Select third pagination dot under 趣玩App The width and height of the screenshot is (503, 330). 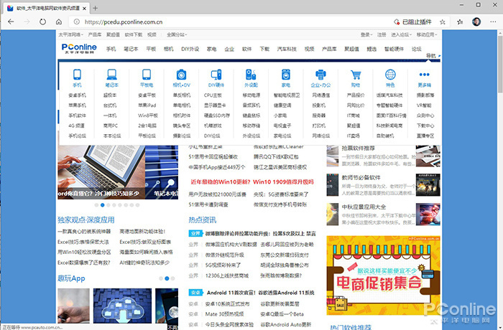172,278
